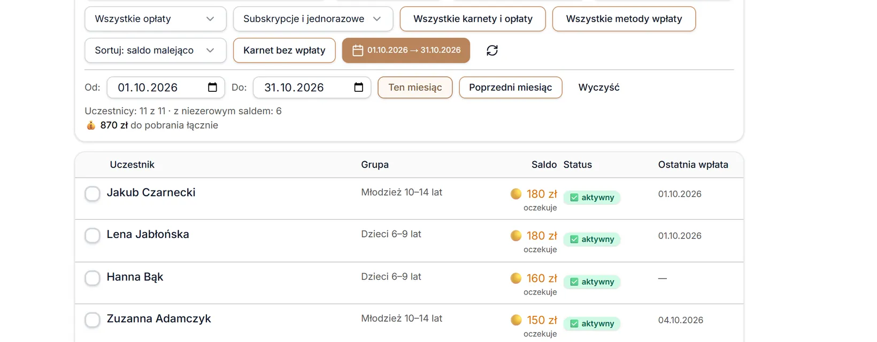Click green check icon in Hanna Bąk status
This screenshot has width=877, height=342.
point(574,282)
